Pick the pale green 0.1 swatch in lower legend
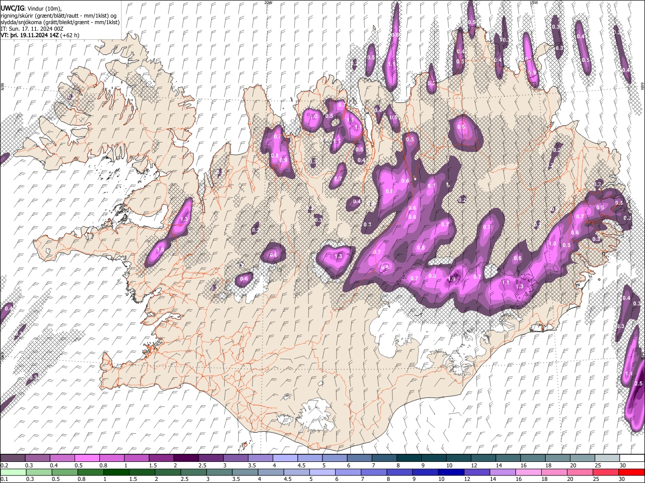This screenshot has height=483, width=645. (13, 472)
